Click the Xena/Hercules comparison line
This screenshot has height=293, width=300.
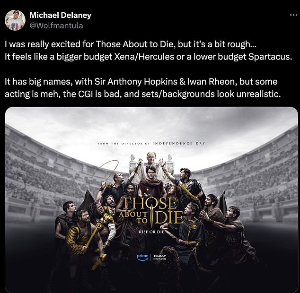[x=149, y=57]
